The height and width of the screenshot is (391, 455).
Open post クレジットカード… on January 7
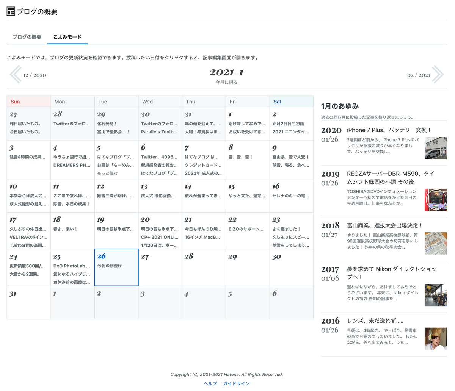[x=203, y=165]
